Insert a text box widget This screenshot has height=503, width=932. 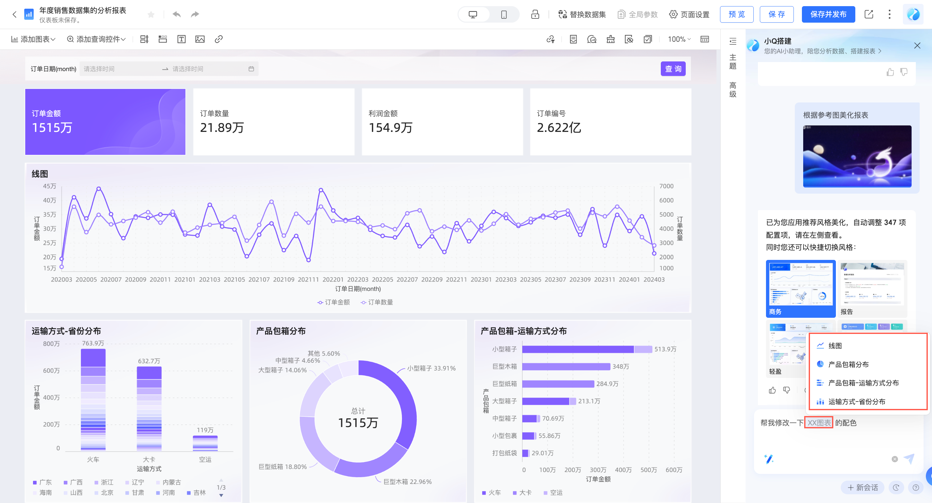181,39
